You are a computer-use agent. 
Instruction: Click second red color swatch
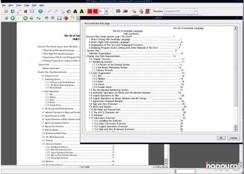pyautogui.click(x=95, y=11)
